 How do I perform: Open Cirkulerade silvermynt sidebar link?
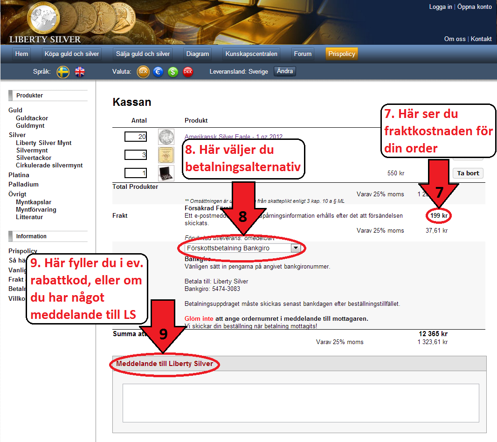pos(49,165)
